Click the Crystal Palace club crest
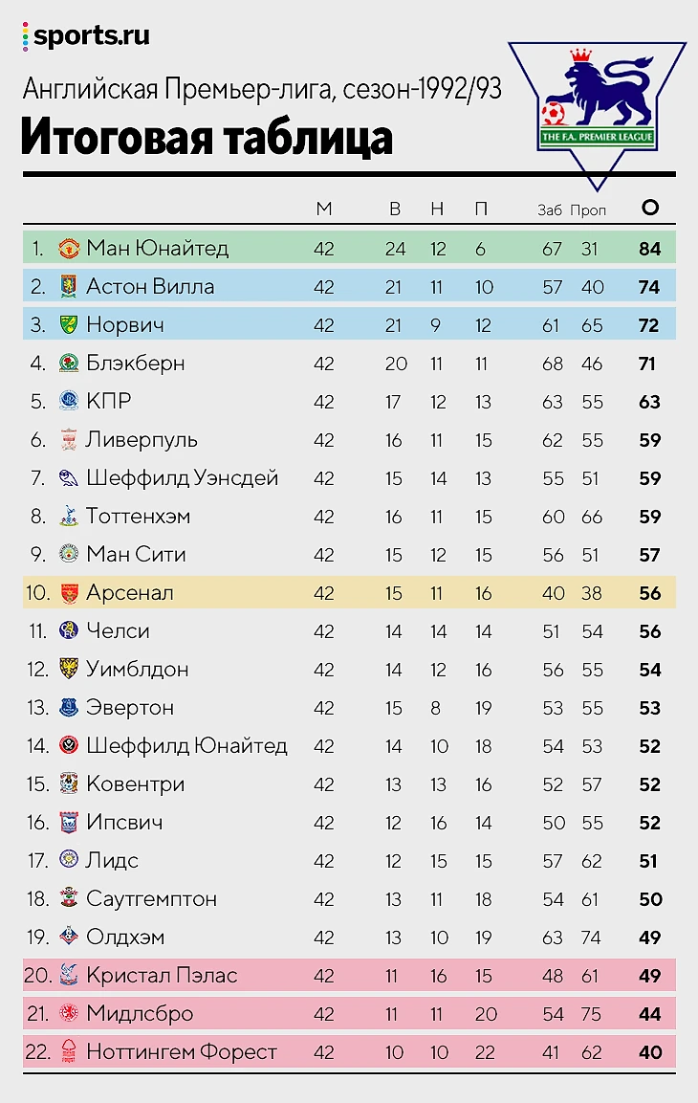 tap(68, 975)
